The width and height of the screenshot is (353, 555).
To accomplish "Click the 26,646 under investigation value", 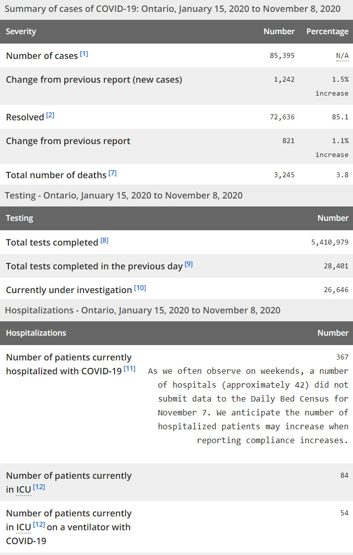I will coord(336,290).
